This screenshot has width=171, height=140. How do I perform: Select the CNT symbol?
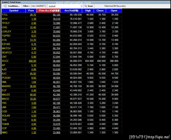pyautogui.click(x=4, y=57)
